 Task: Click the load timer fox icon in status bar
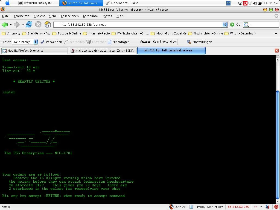click(x=171, y=207)
